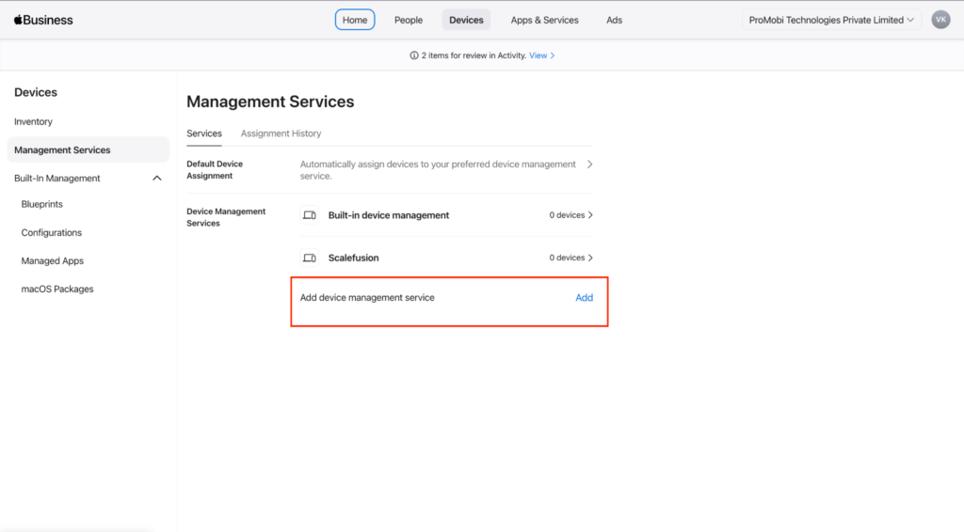The width and height of the screenshot is (964, 532).
Task: Click the Scalefusion service name
Action: [x=354, y=258]
